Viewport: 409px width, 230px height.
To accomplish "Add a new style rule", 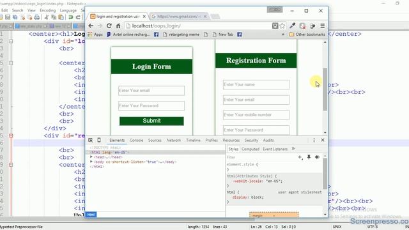I will (300, 157).
